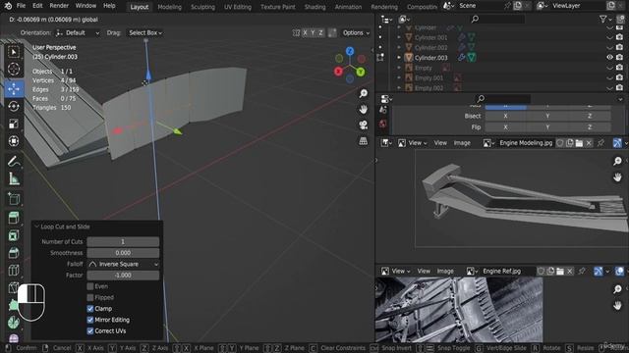This screenshot has height=353, width=629.
Task: Open the Drag Select Box dropdown
Action: [145, 32]
